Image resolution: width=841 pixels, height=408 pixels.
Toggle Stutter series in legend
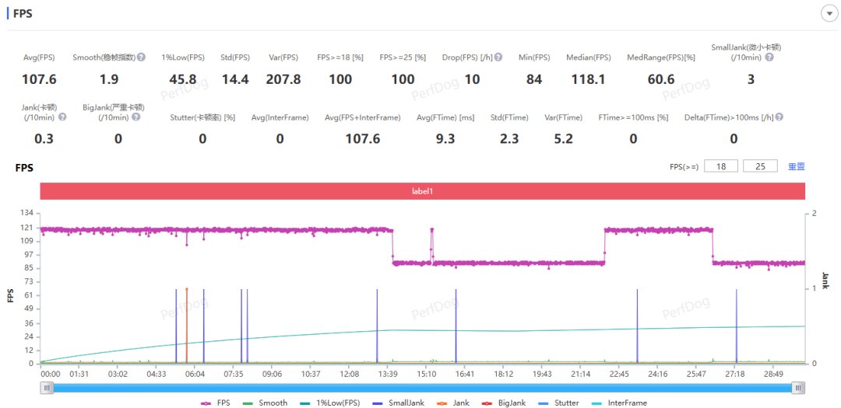click(558, 403)
